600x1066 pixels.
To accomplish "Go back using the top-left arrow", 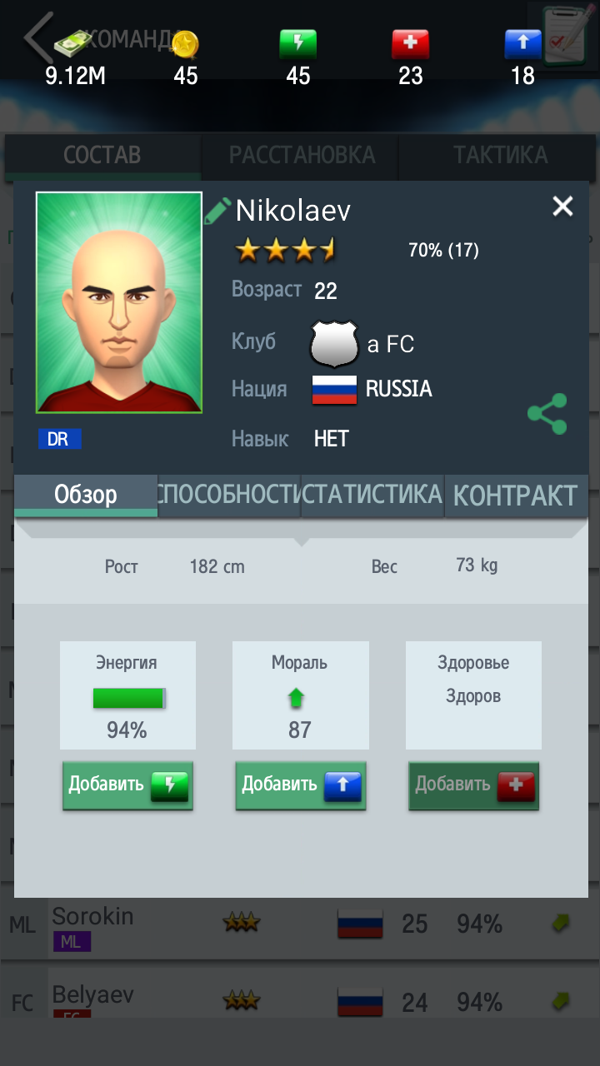I will click(37, 37).
